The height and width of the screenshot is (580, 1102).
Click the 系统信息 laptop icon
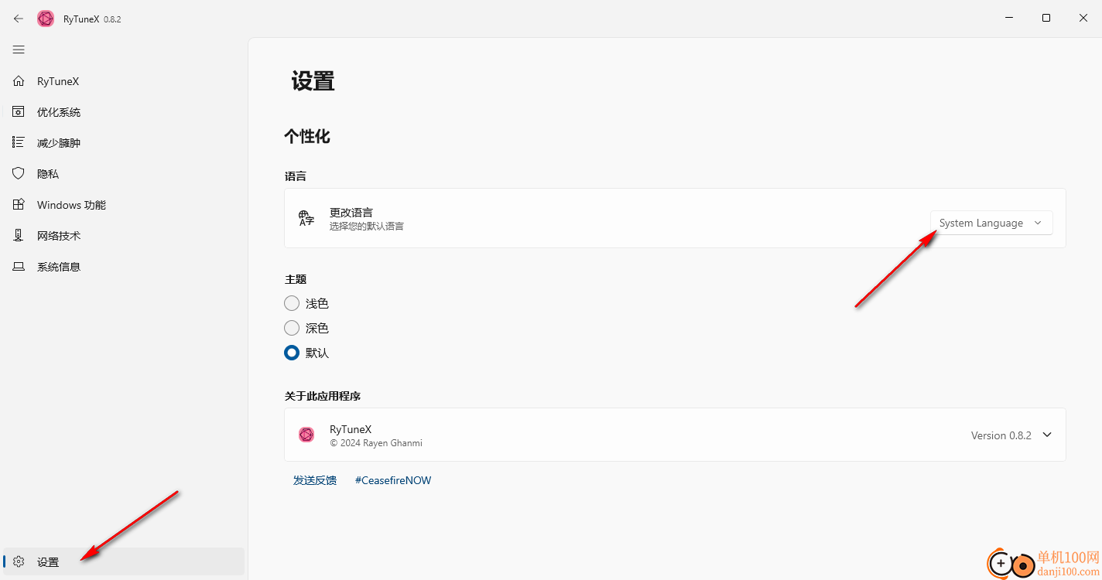coord(19,267)
